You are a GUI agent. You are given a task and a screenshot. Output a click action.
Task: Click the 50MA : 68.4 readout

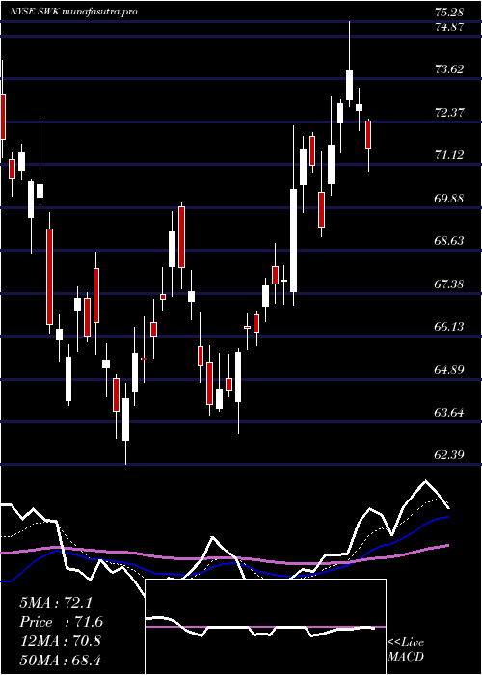coord(60,660)
